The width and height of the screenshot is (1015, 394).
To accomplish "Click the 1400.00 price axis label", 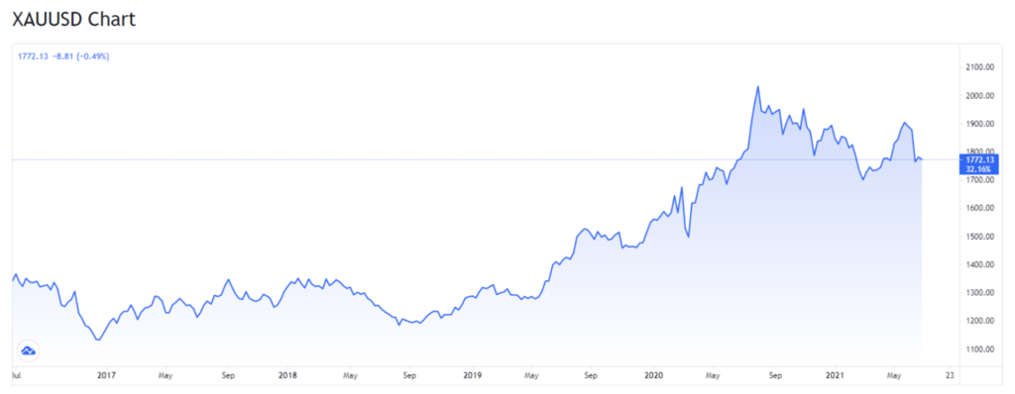I will (x=980, y=264).
